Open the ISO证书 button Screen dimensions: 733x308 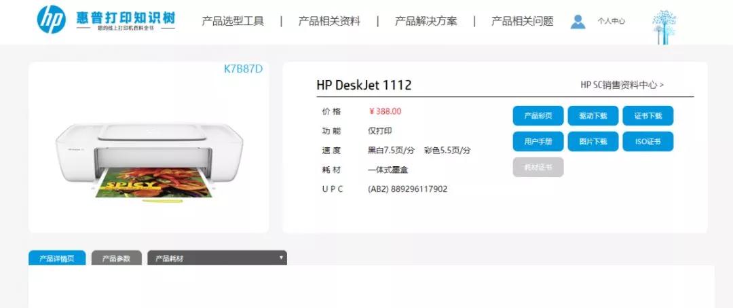[648, 142]
